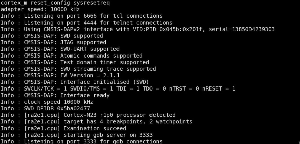
Task: Click the 'adapter speed: 10000 kHz' line
Action: pos(40,9)
